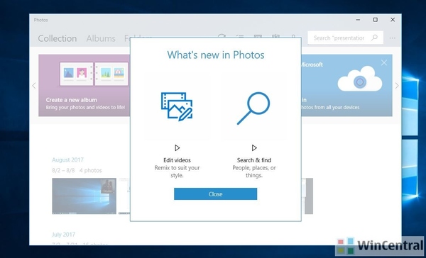Maximize the Photos window

[375, 20]
